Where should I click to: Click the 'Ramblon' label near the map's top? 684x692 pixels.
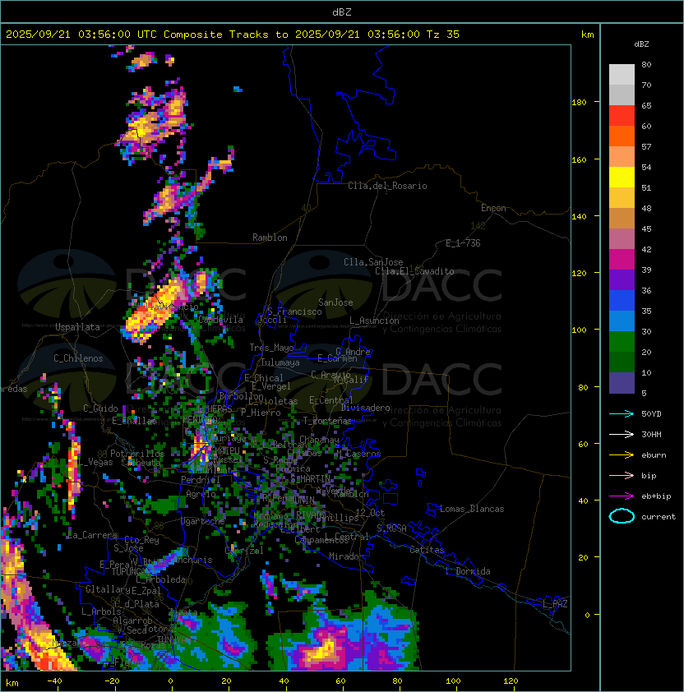click(270, 238)
